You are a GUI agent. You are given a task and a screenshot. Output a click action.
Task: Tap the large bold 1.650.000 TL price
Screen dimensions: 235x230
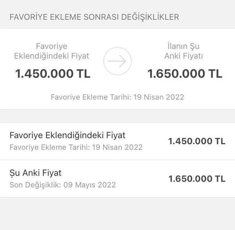(185, 74)
